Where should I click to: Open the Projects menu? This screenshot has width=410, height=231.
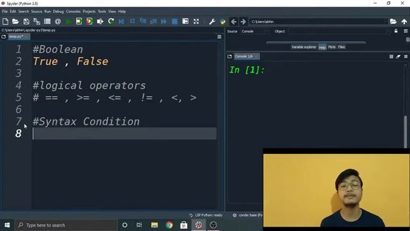[89, 12]
